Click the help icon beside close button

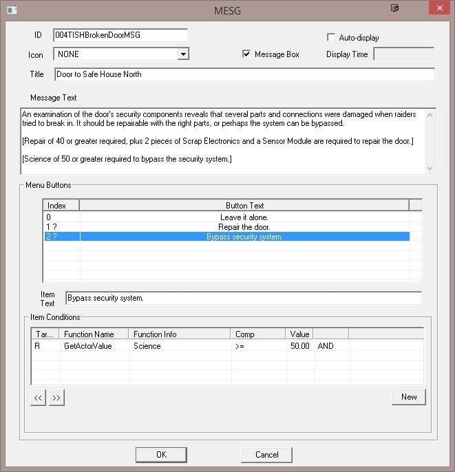(394, 8)
